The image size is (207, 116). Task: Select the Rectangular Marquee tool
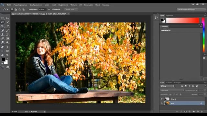point(2,18)
